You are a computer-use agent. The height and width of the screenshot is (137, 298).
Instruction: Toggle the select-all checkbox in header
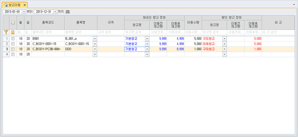[x=13, y=23]
